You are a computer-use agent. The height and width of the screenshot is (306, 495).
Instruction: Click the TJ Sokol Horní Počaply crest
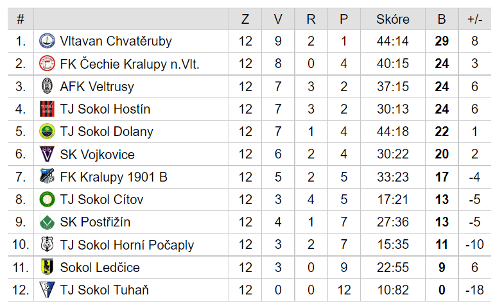pyautogui.click(x=47, y=244)
